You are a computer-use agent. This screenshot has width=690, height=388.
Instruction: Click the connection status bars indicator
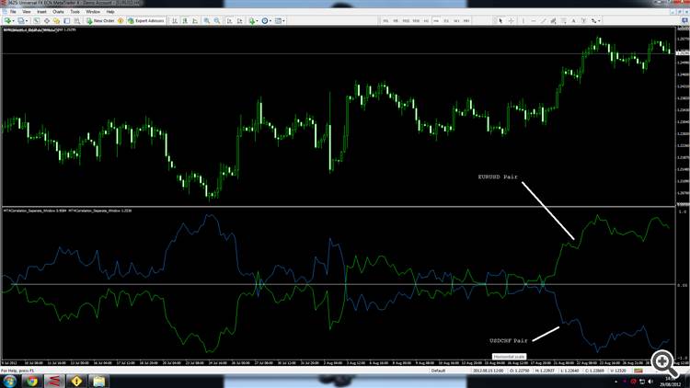(x=638, y=371)
